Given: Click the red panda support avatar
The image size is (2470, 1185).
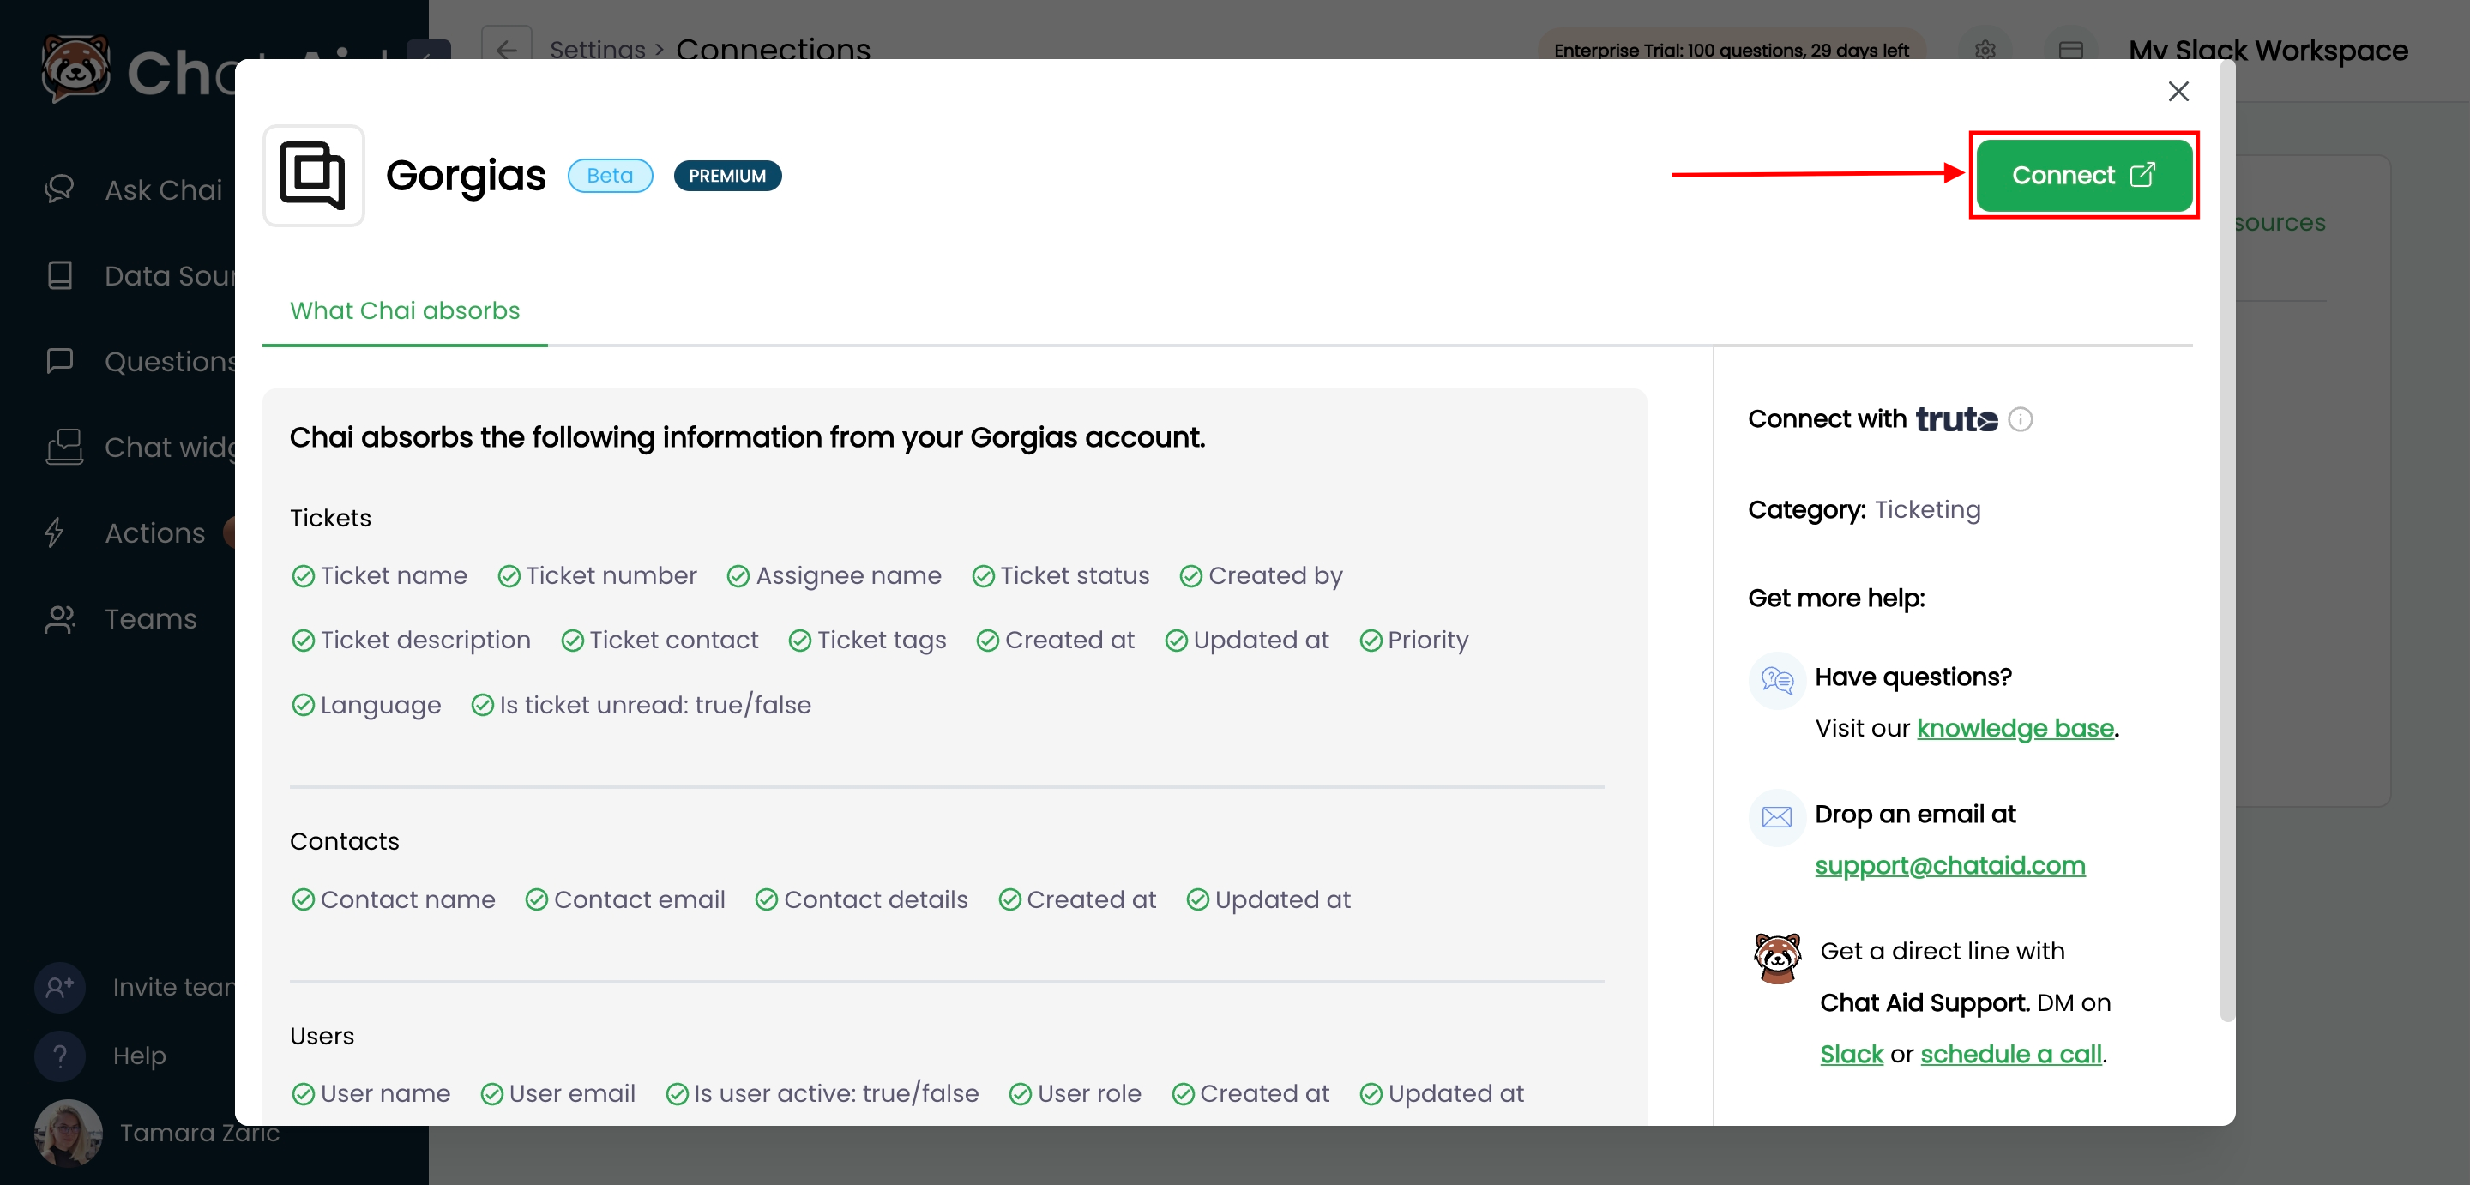Looking at the screenshot, I should (1777, 958).
